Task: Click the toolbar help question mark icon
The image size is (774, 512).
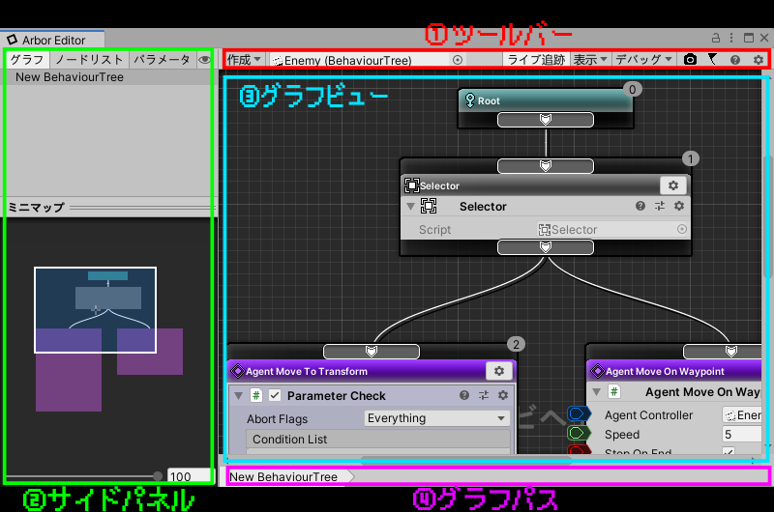Action: 735,60
